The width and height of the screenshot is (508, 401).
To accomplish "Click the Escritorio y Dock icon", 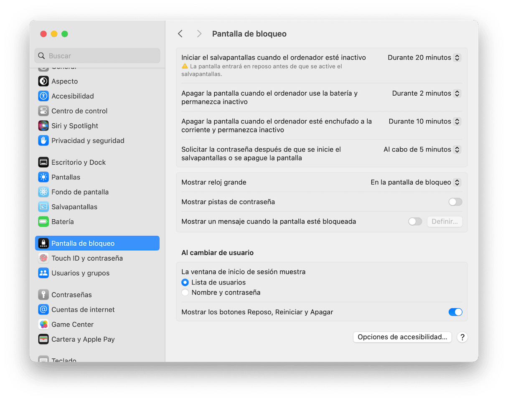I will (43, 162).
